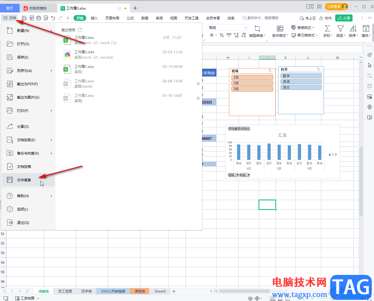This screenshot has width=374, height=301.
Task: Expand the quick access toolbar customize arrow
Action: point(68,18)
